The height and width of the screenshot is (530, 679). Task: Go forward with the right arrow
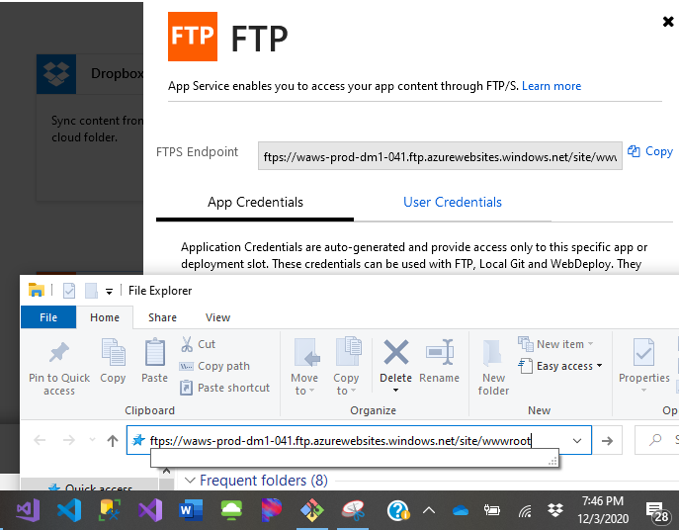click(x=69, y=440)
